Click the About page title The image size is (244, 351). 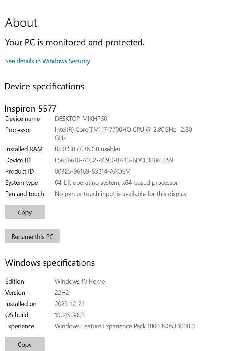click(21, 23)
